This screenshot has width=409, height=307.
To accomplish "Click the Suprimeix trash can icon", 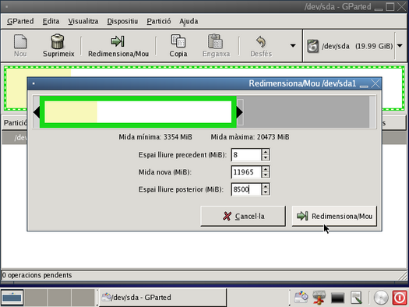I will point(58,41).
